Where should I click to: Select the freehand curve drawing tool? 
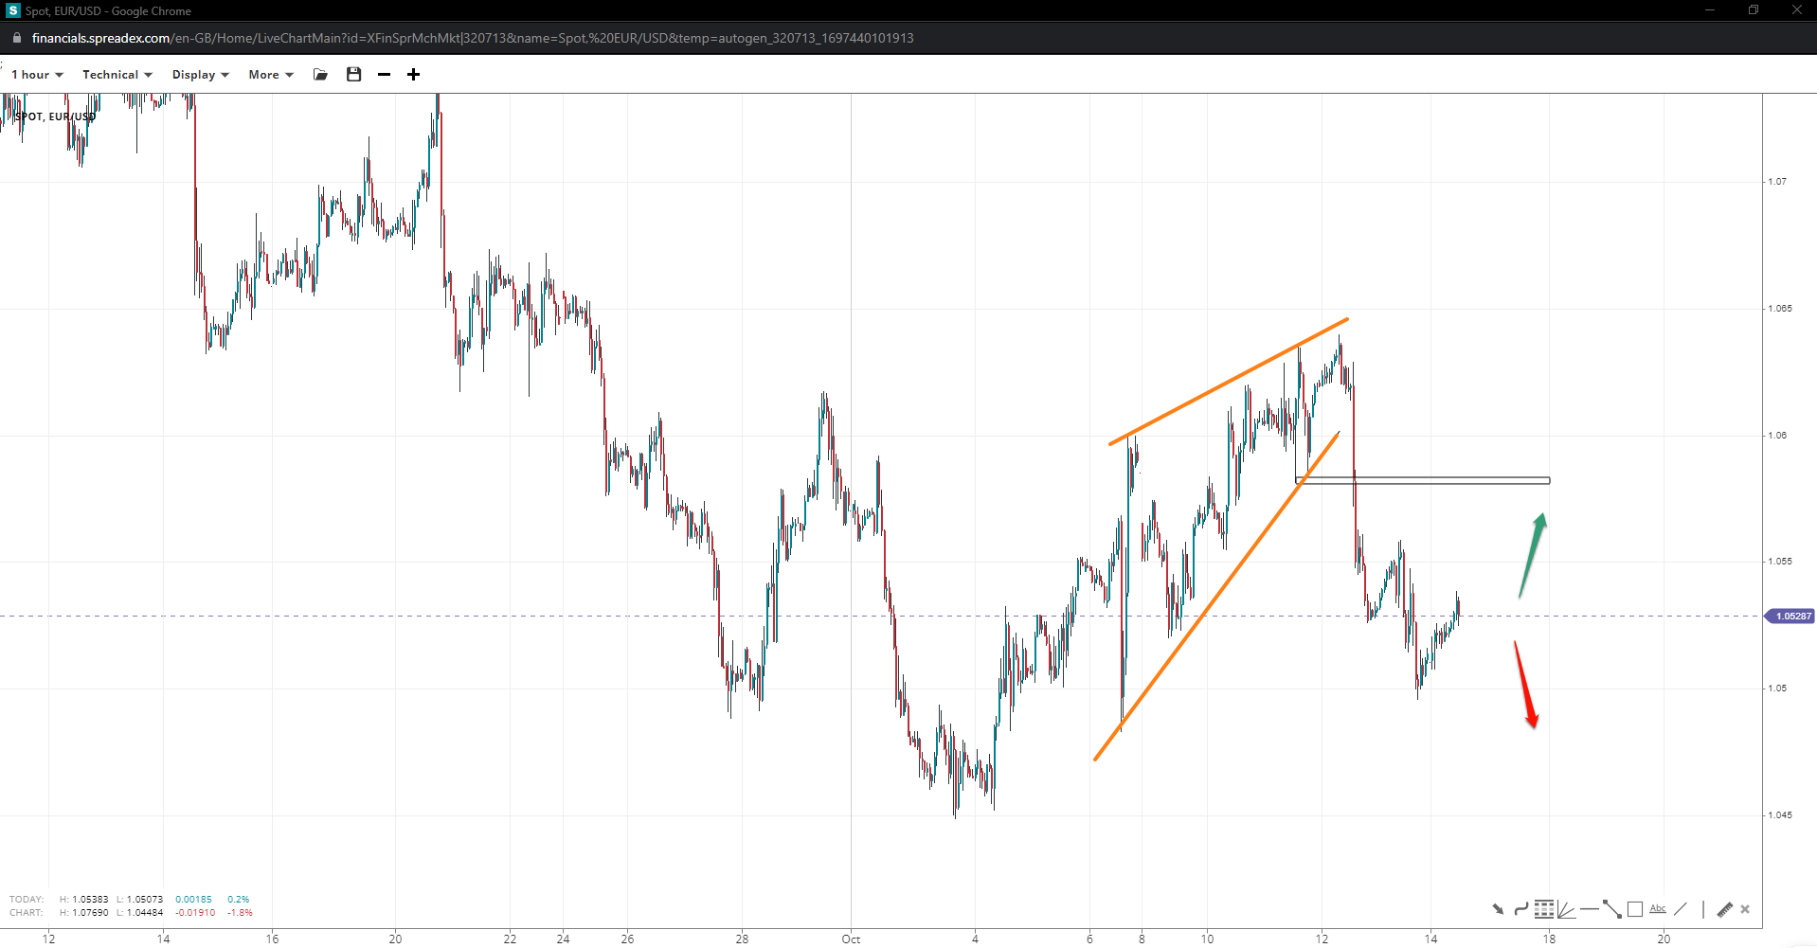pos(1520,909)
